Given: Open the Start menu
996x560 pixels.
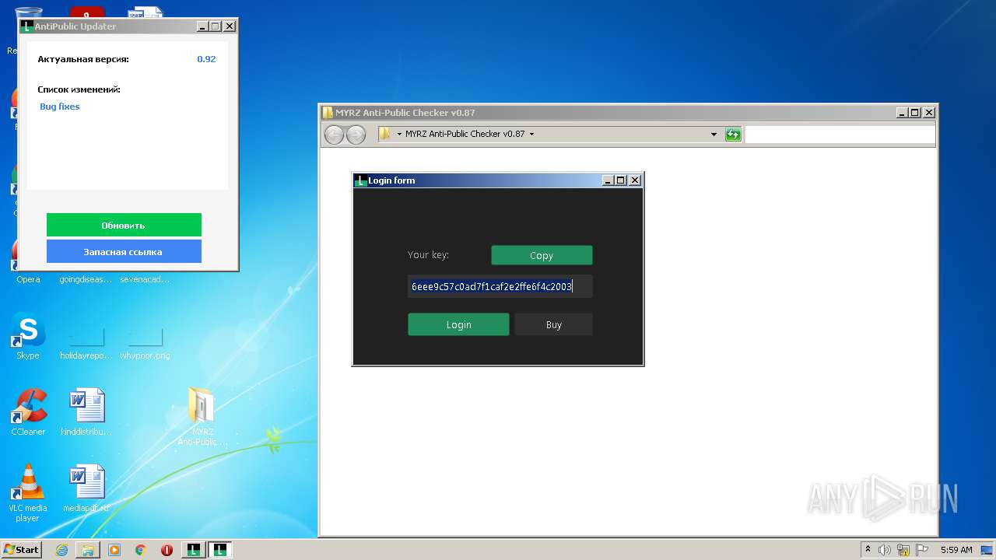Looking at the screenshot, I should [22, 549].
